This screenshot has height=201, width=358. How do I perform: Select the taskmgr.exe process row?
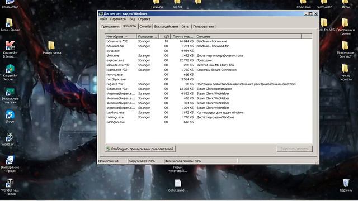pyautogui.click(x=209, y=117)
